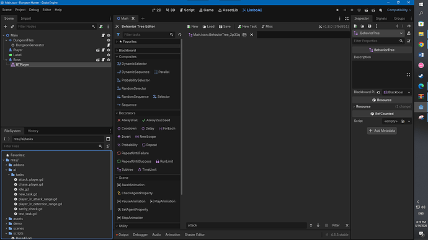Instantiate a child scene with link icon
This screenshot has height=240, width=428.
click(12, 27)
